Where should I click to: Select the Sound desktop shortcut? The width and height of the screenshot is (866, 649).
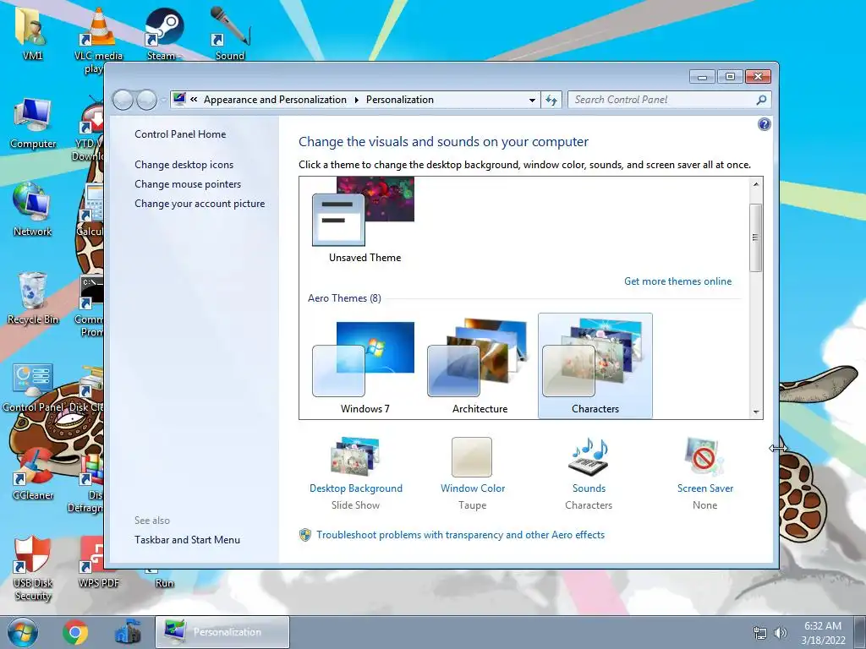click(x=230, y=32)
